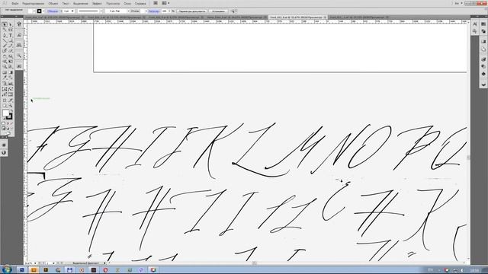Select the black arrow Selection tool

click(x=5, y=24)
